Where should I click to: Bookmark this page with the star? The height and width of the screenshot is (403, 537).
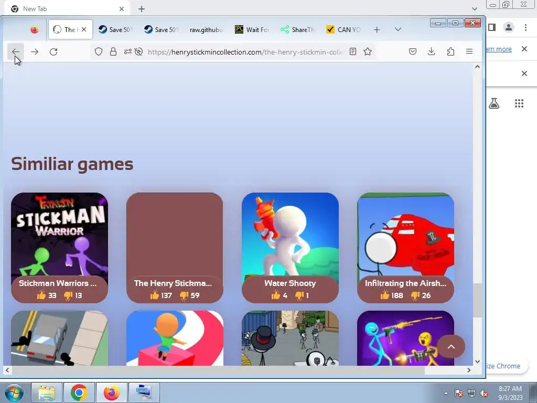pyautogui.click(x=368, y=52)
